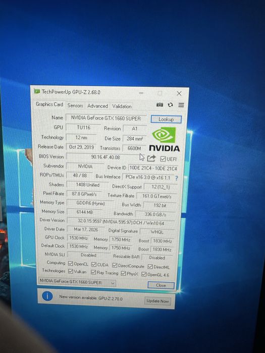Click the Lookup button
Image resolution: width=265 pixels, height=353 pixels.
[166, 120]
